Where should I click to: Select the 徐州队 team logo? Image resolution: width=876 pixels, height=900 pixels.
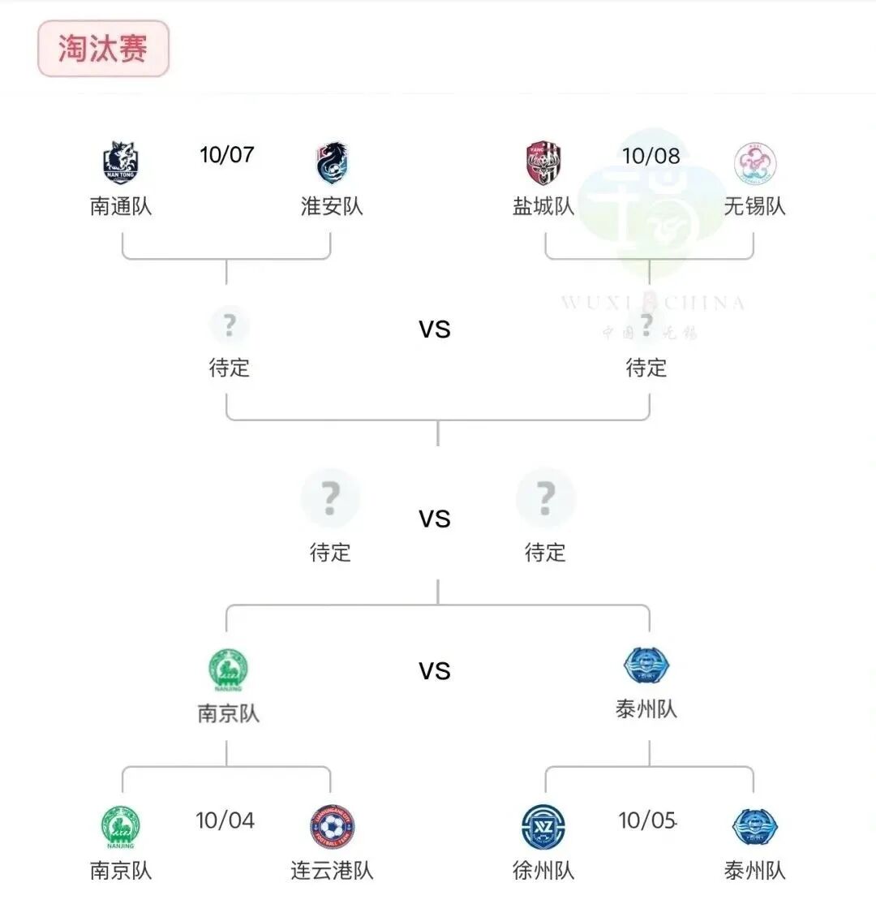(543, 827)
